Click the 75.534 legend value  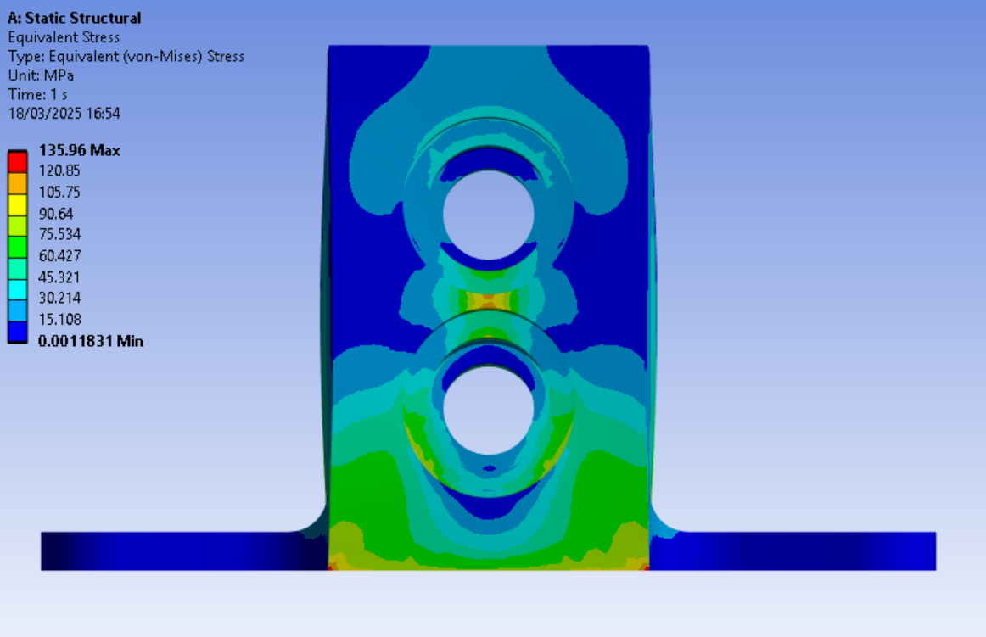click(x=59, y=234)
